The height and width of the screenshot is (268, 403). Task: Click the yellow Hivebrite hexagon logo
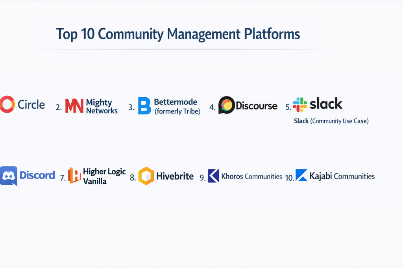coord(146,176)
